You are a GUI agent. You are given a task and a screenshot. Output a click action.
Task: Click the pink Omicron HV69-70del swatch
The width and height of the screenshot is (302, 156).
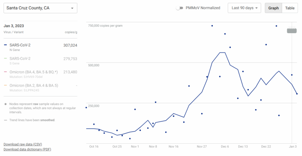[6, 72]
